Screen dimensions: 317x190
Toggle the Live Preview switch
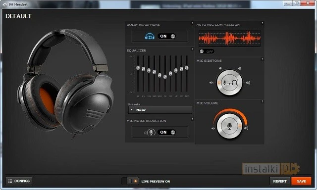tap(130, 181)
